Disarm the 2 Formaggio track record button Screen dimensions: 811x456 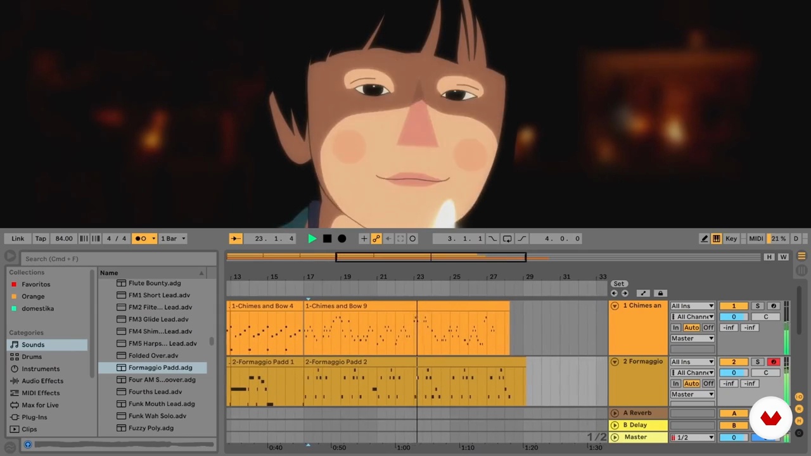(x=773, y=362)
